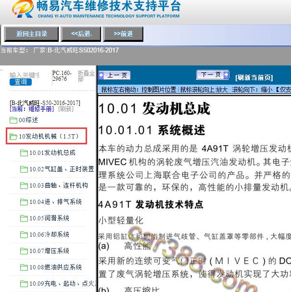Go back using the <<后退 button
Image resolution: width=291 pixels, height=292 pixels.
click(81, 34)
